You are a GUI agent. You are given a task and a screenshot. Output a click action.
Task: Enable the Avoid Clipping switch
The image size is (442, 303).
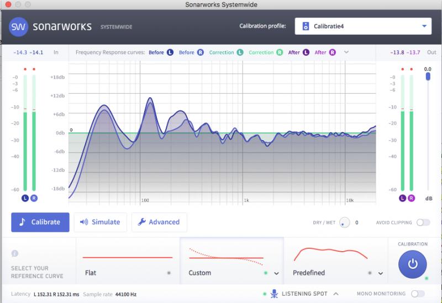click(423, 222)
